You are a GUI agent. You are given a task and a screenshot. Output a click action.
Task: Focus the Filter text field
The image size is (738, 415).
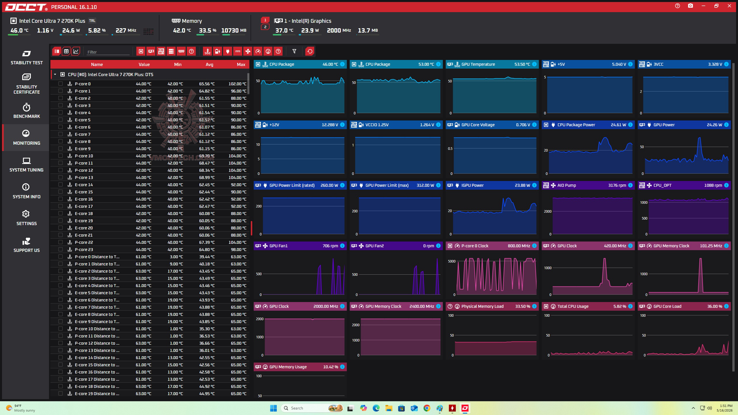(108, 52)
